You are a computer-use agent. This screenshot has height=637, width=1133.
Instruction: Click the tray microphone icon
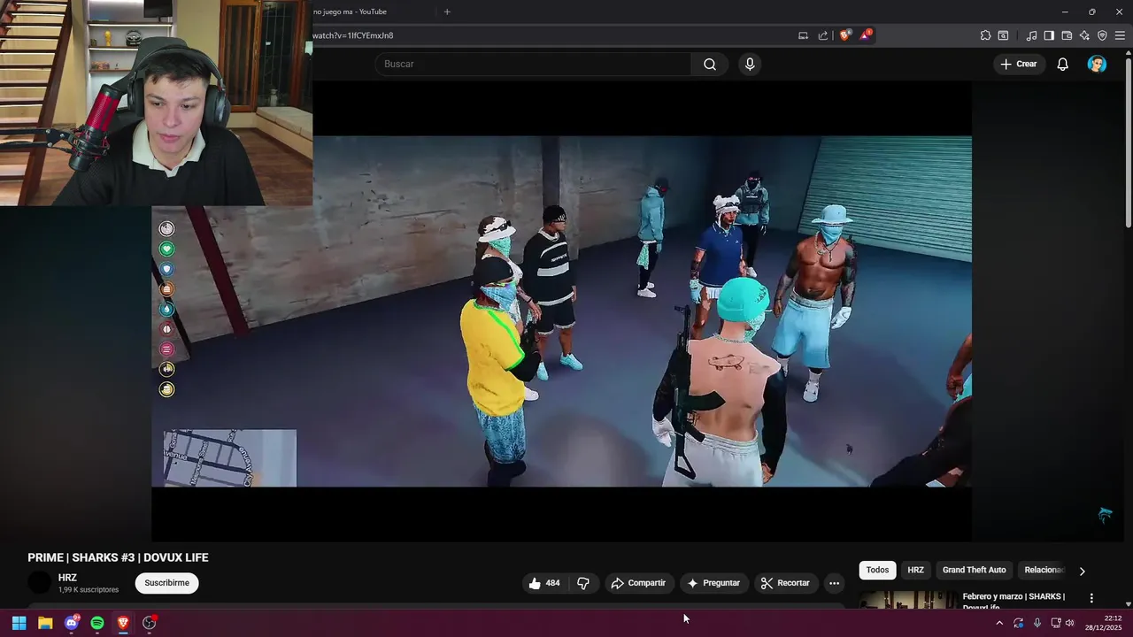[x=1037, y=623]
